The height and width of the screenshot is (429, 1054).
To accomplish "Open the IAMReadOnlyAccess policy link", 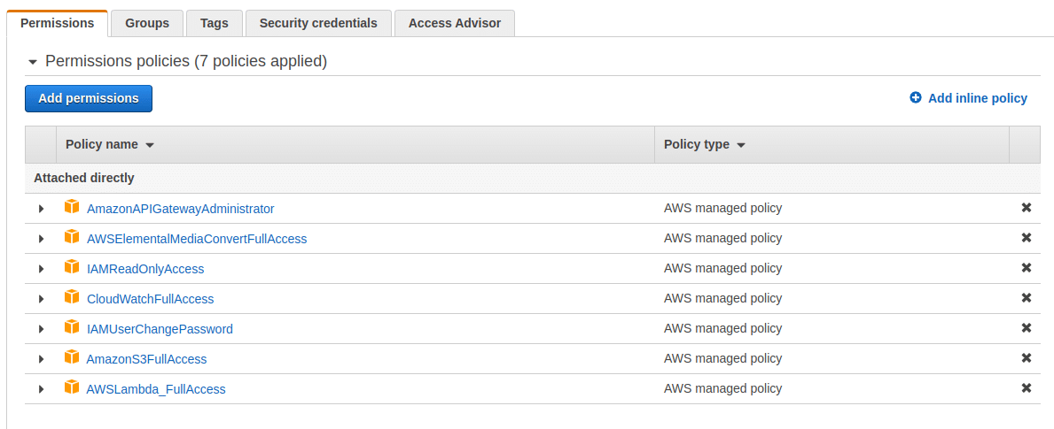I will click(145, 269).
